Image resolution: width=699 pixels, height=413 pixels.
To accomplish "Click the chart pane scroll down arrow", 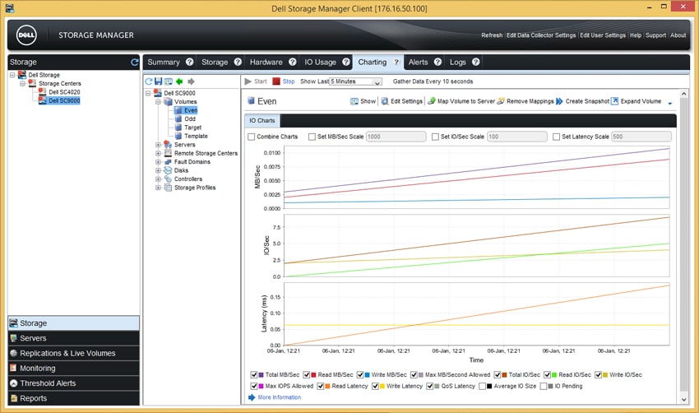I will pos(684,400).
